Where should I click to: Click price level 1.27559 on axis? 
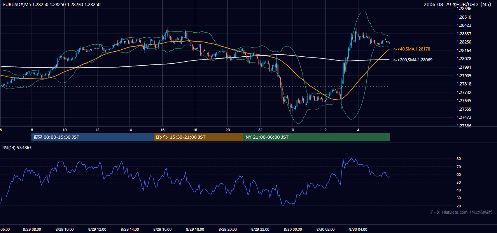click(464, 109)
